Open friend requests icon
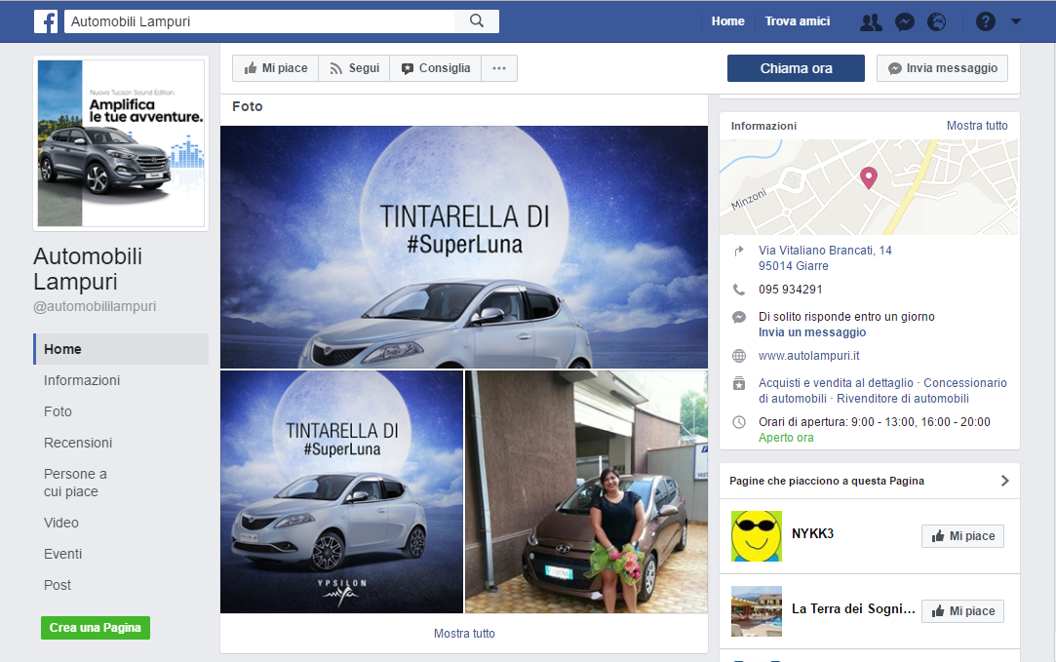 871,22
